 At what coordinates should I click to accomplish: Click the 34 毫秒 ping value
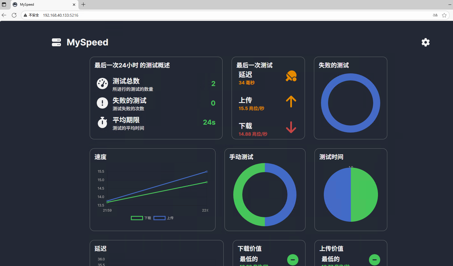[x=247, y=83]
